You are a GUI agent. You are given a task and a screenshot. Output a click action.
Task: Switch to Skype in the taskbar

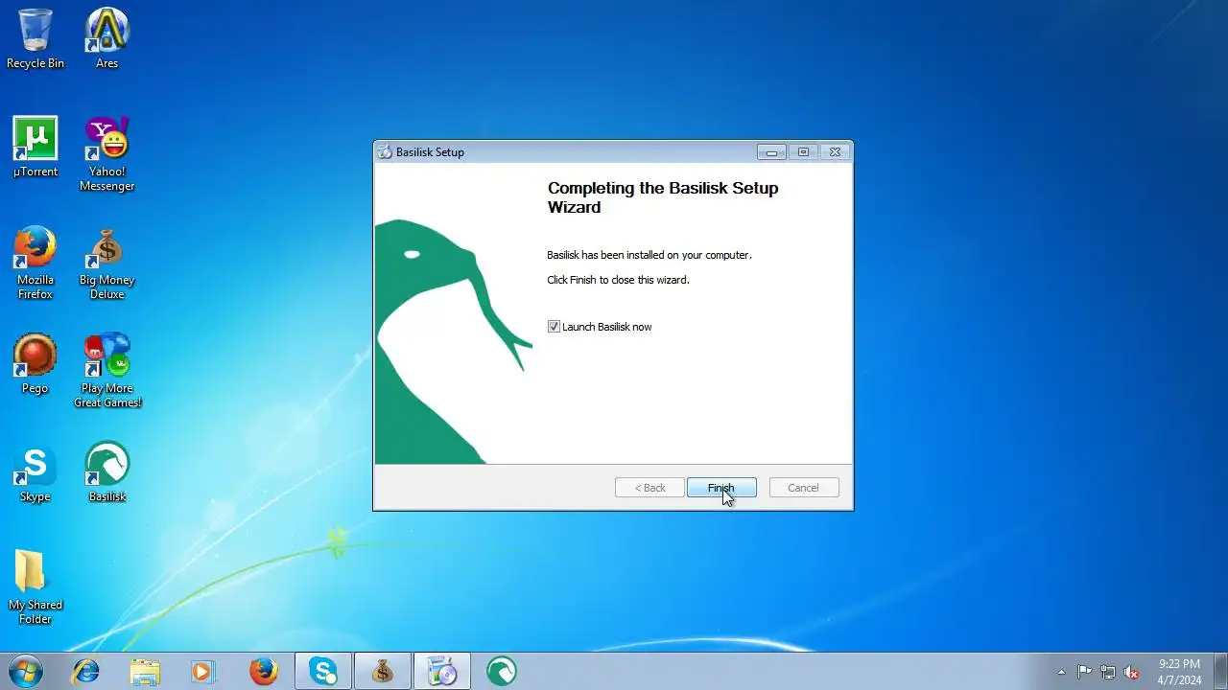coord(323,672)
